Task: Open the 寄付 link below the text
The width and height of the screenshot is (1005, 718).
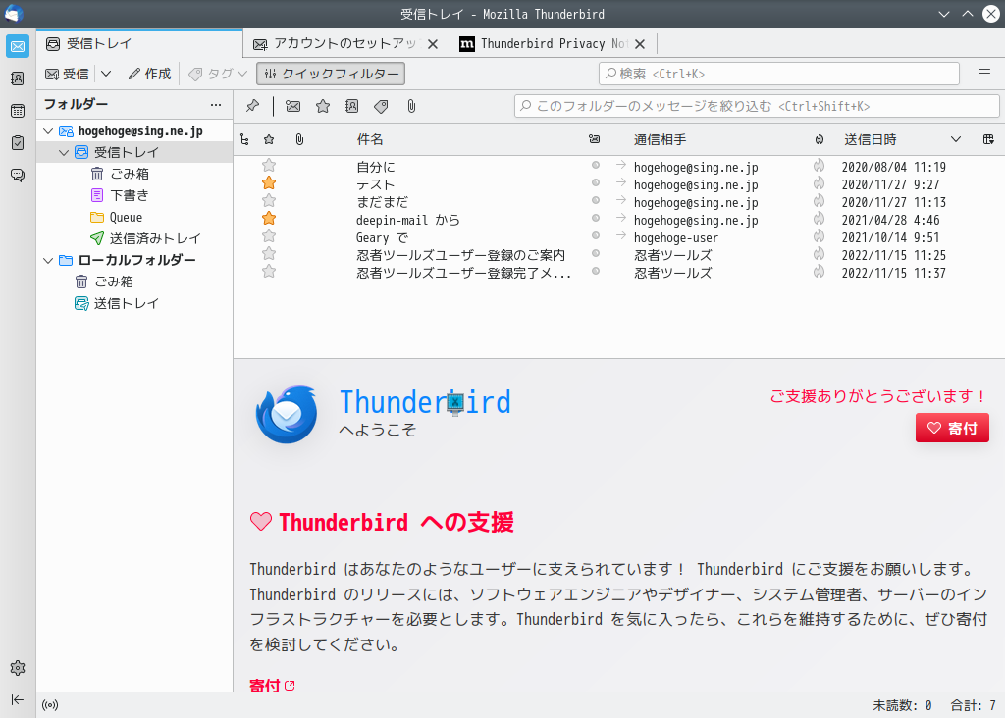Action: tap(272, 686)
